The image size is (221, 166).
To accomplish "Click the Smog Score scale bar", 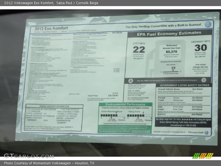I will point(139,115).
